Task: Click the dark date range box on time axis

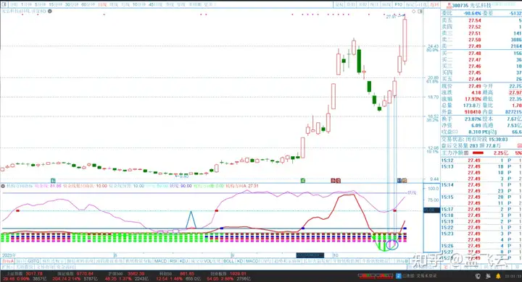Action: pyautogui.click(x=310, y=255)
